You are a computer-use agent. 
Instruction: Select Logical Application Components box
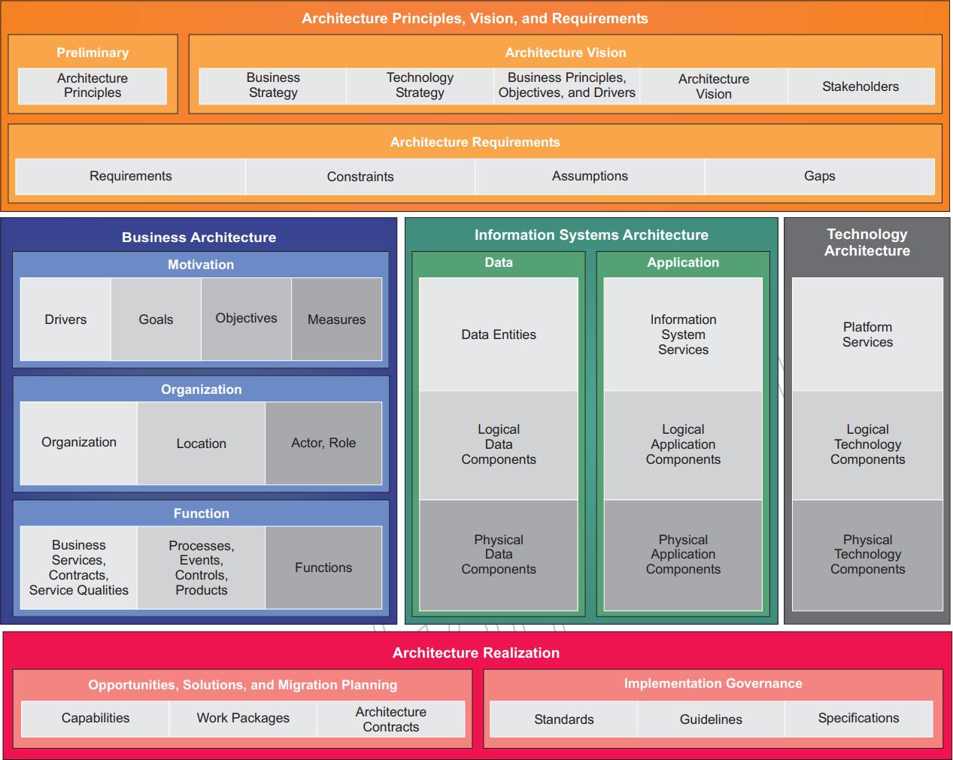(x=683, y=444)
